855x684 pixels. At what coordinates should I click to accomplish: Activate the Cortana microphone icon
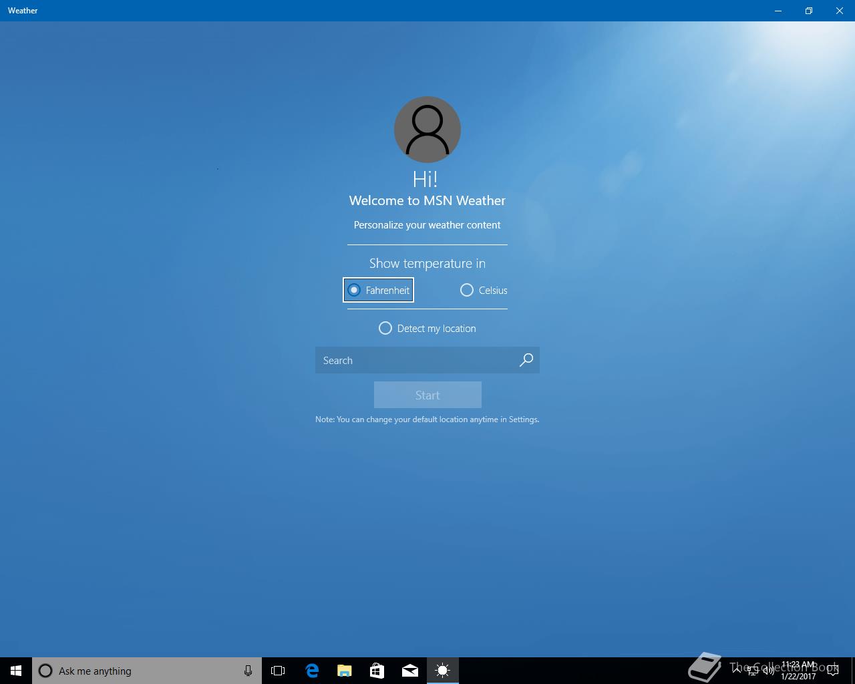click(x=248, y=671)
